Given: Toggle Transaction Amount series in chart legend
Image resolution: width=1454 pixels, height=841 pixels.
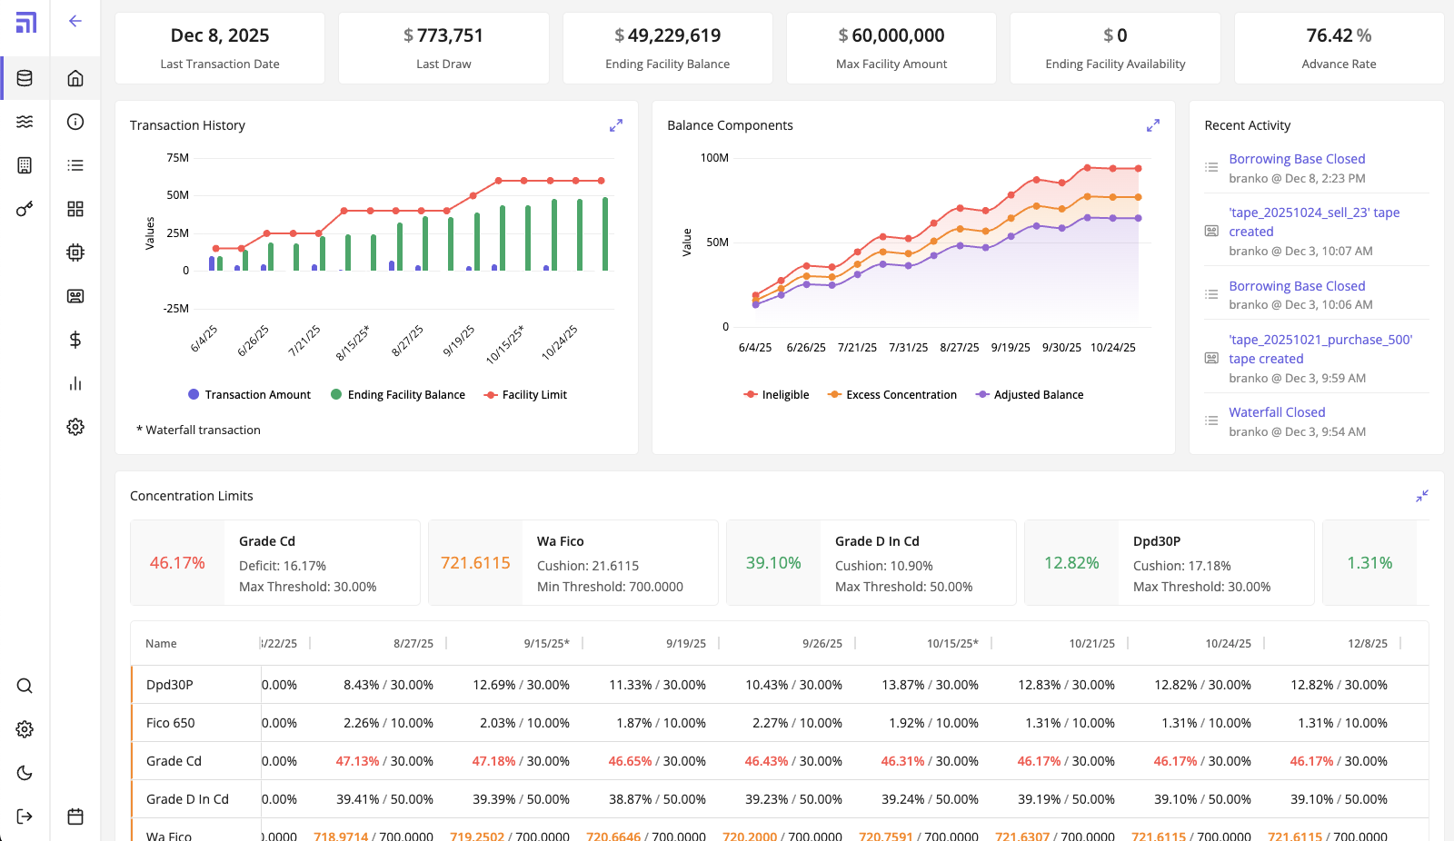Looking at the screenshot, I should click(x=249, y=395).
